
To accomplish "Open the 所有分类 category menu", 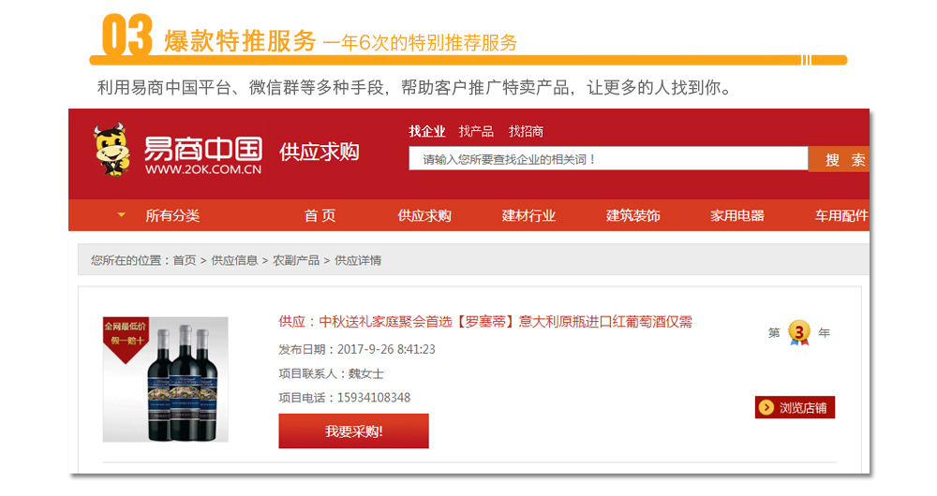I will 172,215.
